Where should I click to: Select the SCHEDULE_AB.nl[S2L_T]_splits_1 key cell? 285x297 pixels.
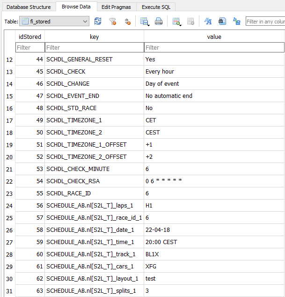click(94, 291)
